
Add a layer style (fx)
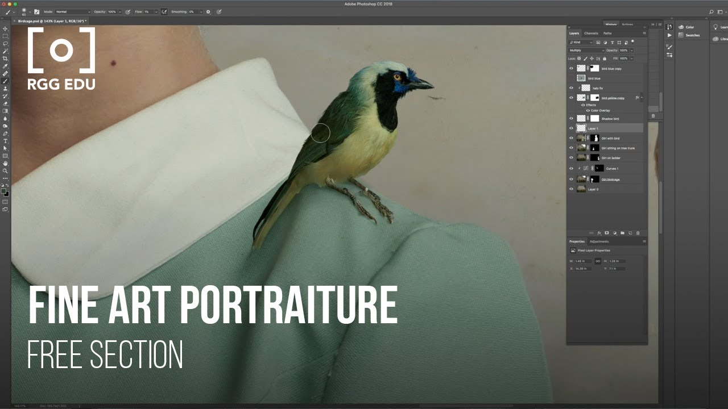click(x=599, y=233)
